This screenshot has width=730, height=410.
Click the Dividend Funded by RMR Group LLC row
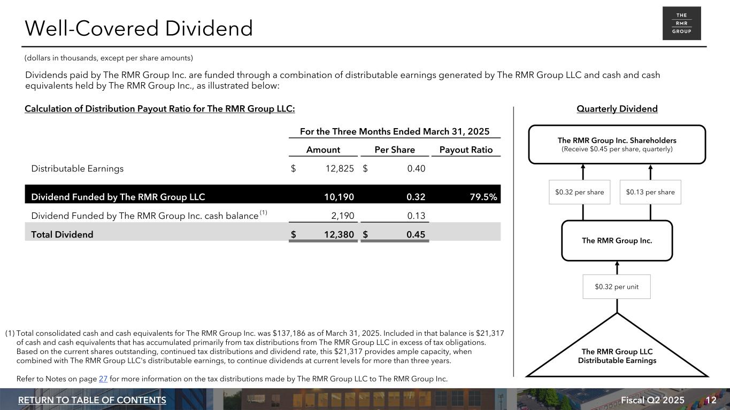(118, 196)
